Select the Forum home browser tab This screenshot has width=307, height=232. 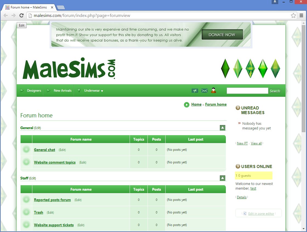(x=29, y=7)
